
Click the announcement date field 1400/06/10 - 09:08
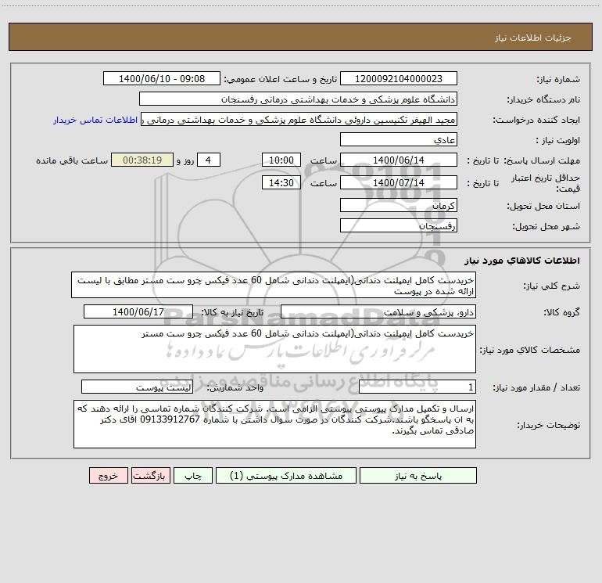(162, 78)
